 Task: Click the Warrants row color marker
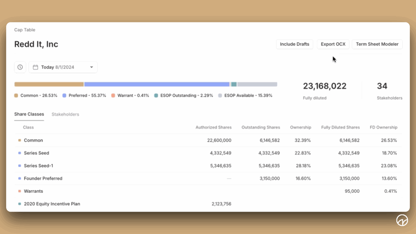point(19,191)
